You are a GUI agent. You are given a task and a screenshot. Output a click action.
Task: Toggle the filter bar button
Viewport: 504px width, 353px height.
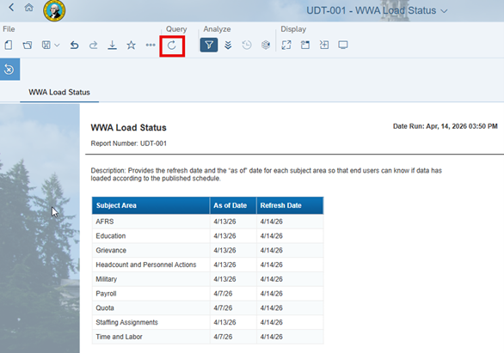209,45
